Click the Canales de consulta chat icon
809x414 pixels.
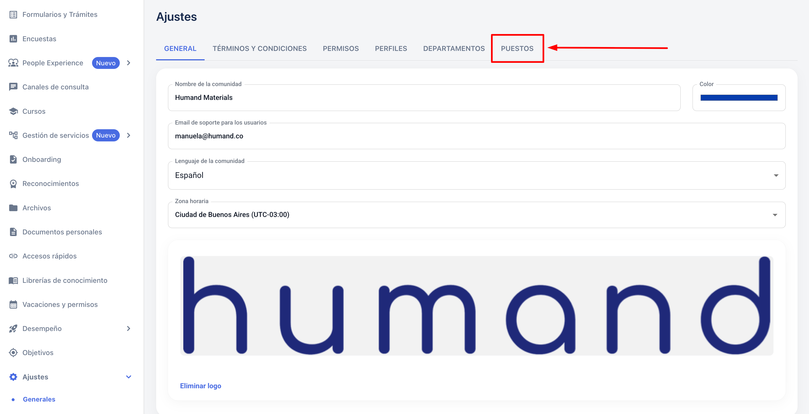[13, 87]
